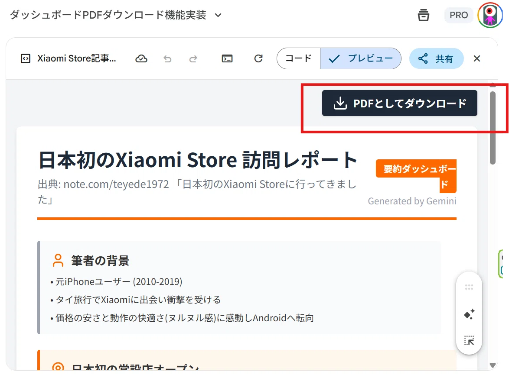Click the Xiaomi Store記事... file title
This screenshot has height=378, width=509.
coord(77,58)
